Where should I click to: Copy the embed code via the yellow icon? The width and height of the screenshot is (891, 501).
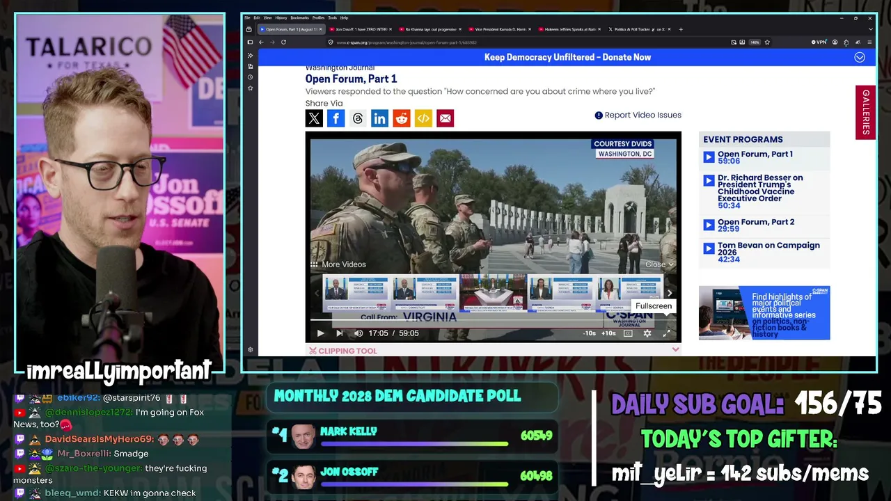tap(423, 118)
